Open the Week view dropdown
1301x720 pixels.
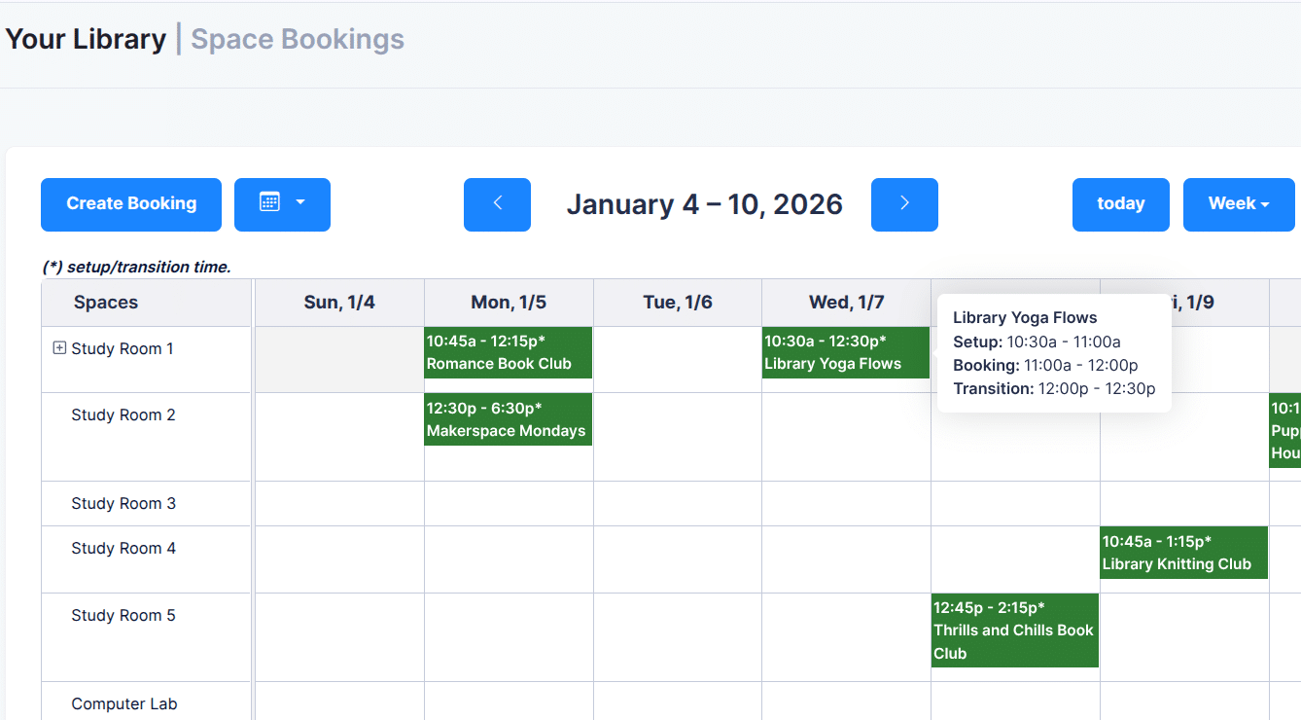pos(1238,204)
